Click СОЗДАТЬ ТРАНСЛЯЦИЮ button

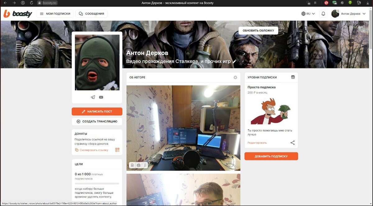(97, 121)
